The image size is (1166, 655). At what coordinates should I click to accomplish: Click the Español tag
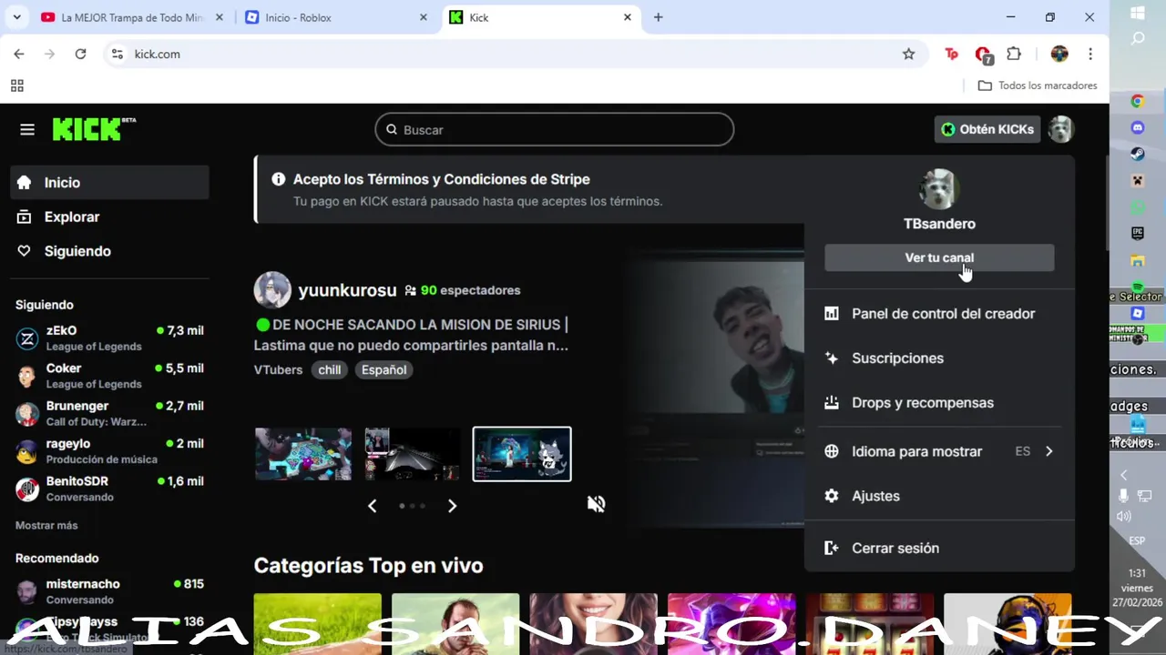[x=384, y=369]
